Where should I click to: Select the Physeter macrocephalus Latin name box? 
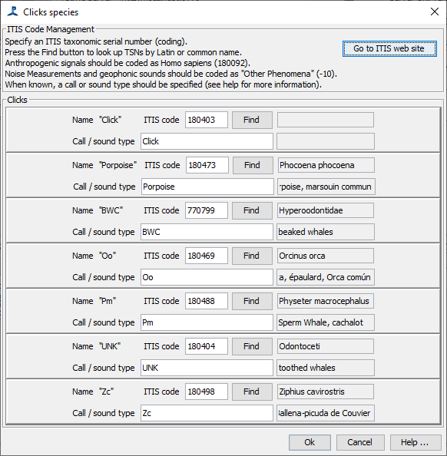point(326,301)
